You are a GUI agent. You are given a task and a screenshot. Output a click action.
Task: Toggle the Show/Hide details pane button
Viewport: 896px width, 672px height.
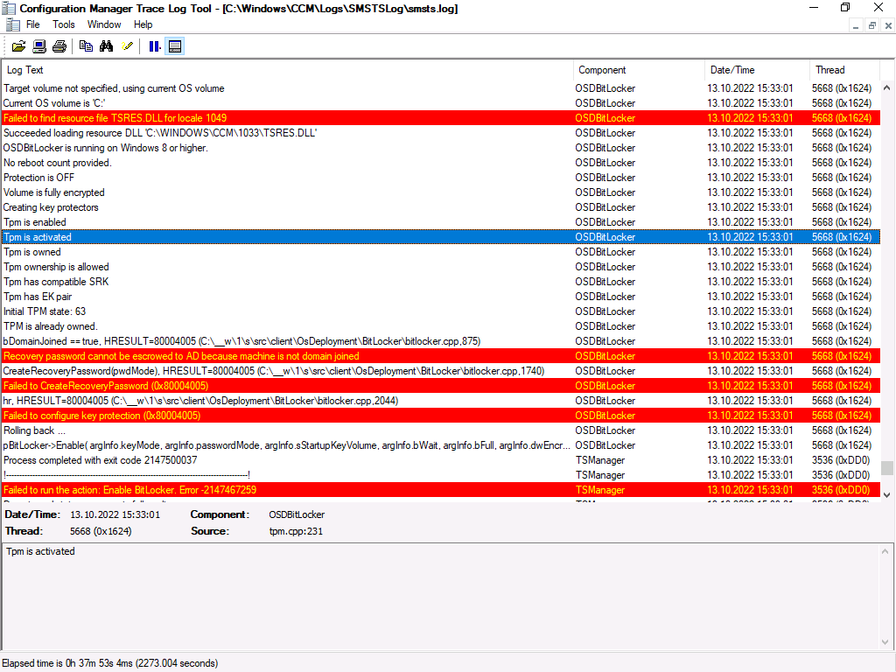click(175, 46)
